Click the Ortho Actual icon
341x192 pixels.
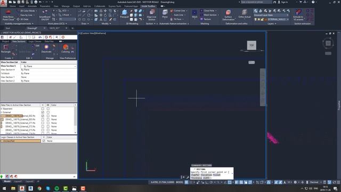(x=245, y=12)
